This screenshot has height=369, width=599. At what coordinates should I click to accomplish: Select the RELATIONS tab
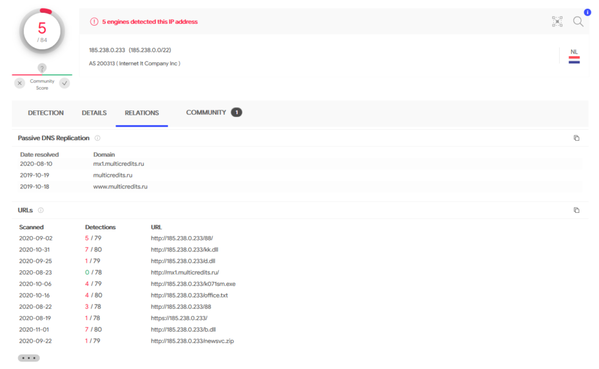142,113
